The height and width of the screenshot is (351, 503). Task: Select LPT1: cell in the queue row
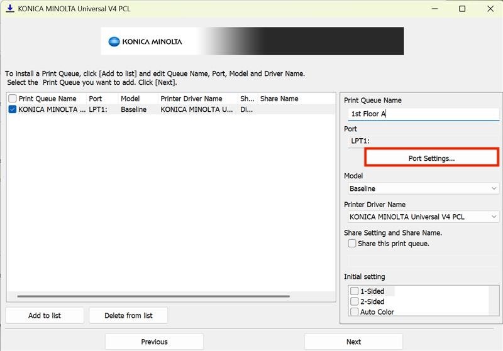98,109
